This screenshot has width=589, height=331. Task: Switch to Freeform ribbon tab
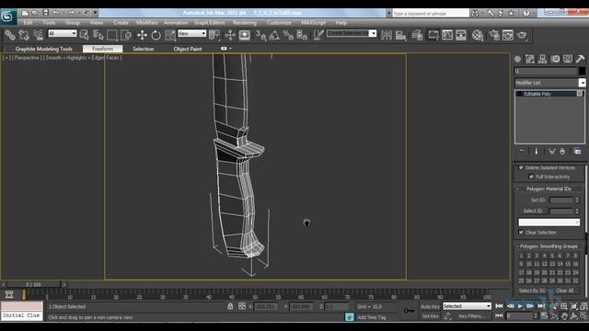pos(102,49)
